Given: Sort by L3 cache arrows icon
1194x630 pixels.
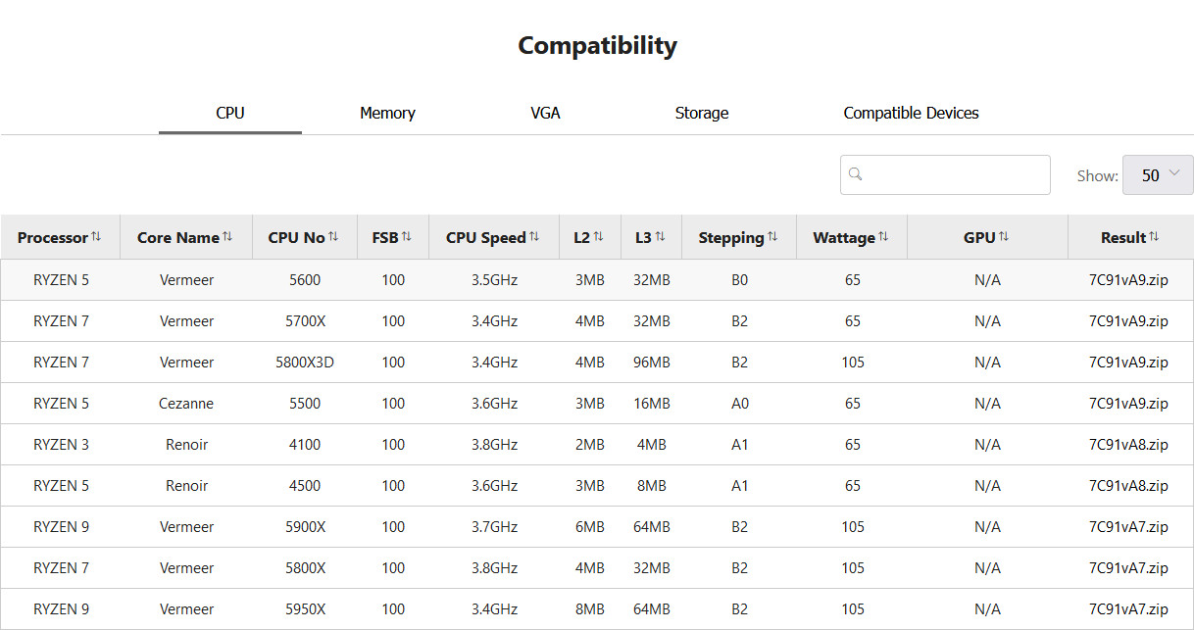Looking at the screenshot, I should [x=660, y=237].
